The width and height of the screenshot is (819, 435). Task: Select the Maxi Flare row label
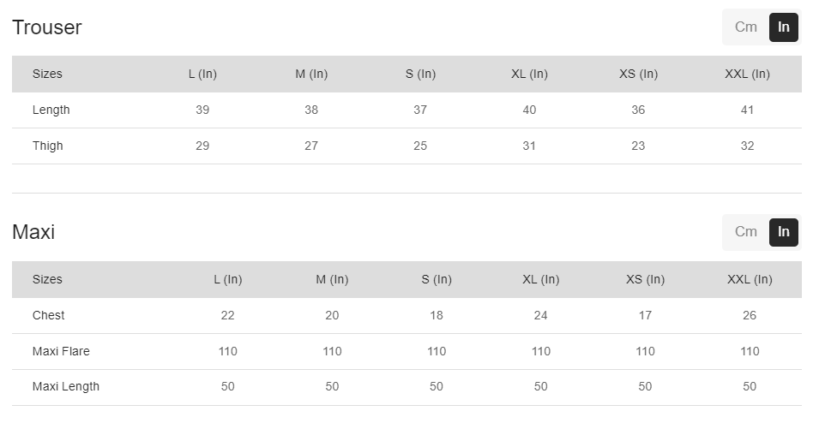tap(61, 351)
